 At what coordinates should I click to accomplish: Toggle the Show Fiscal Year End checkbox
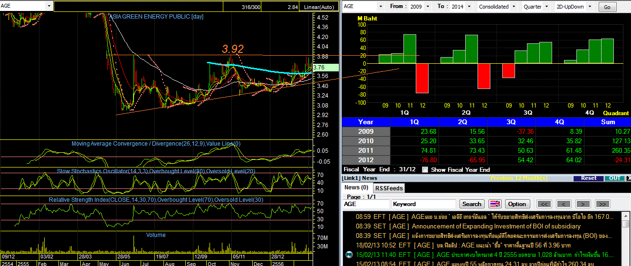pos(425,169)
